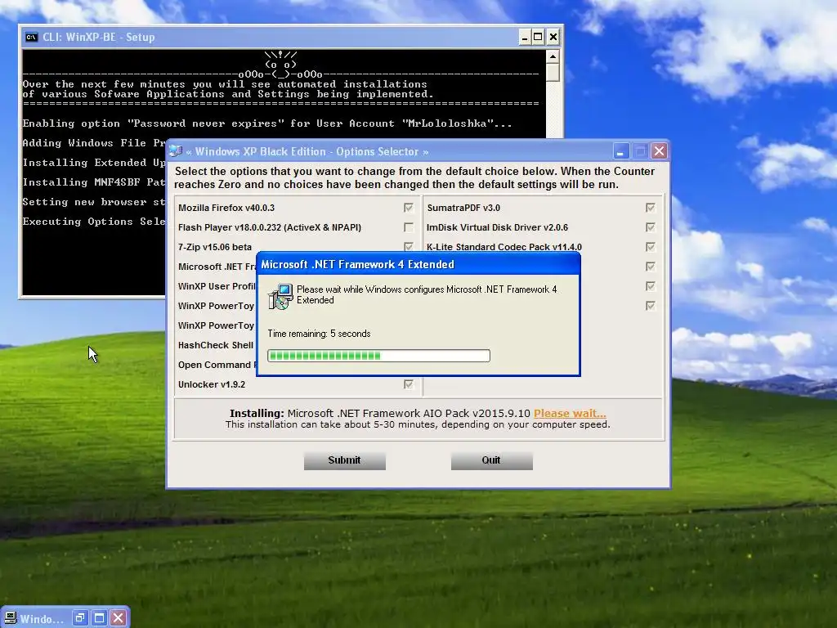This screenshot has height=628, width=837.
Task: Select the '7-Zip v15.06 beta' label
Action: coord(215,247)
